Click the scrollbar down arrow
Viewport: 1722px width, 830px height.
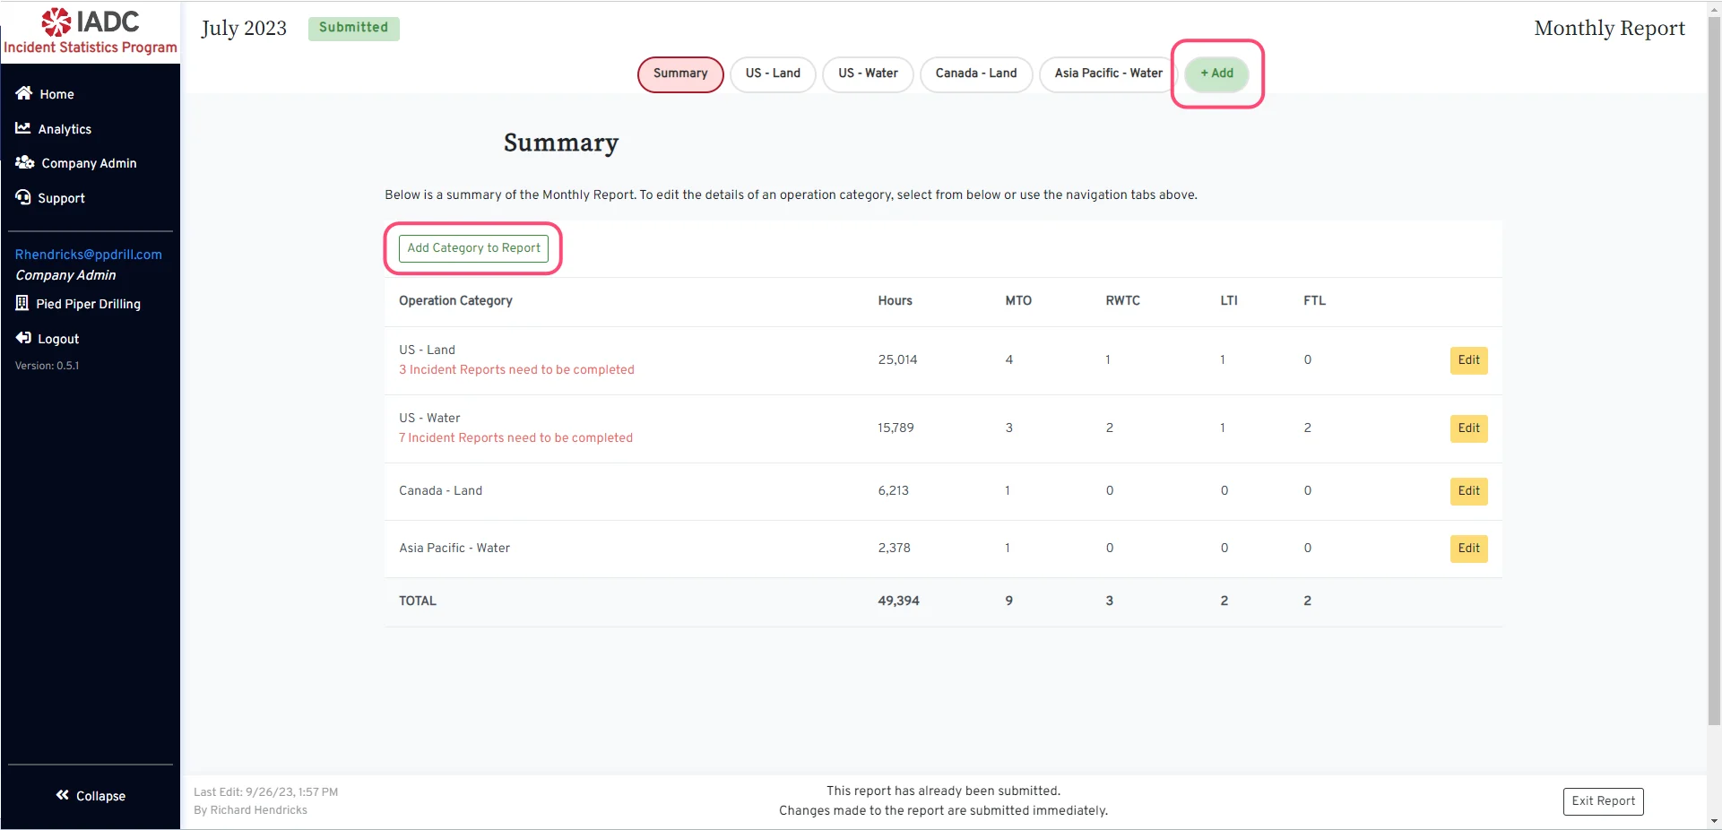[1714, 821]
